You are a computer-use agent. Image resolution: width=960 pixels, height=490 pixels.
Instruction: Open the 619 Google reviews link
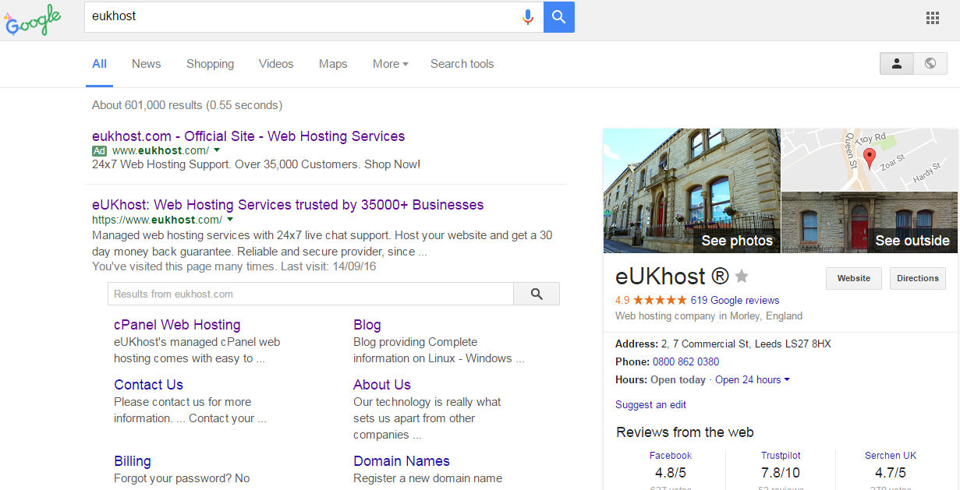click(735, 300)
